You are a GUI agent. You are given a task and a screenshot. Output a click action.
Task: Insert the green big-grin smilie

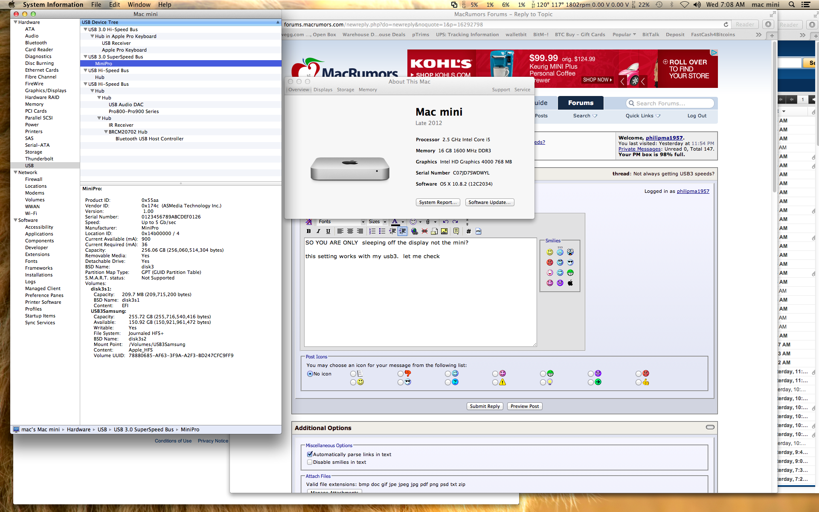[570, 273]
